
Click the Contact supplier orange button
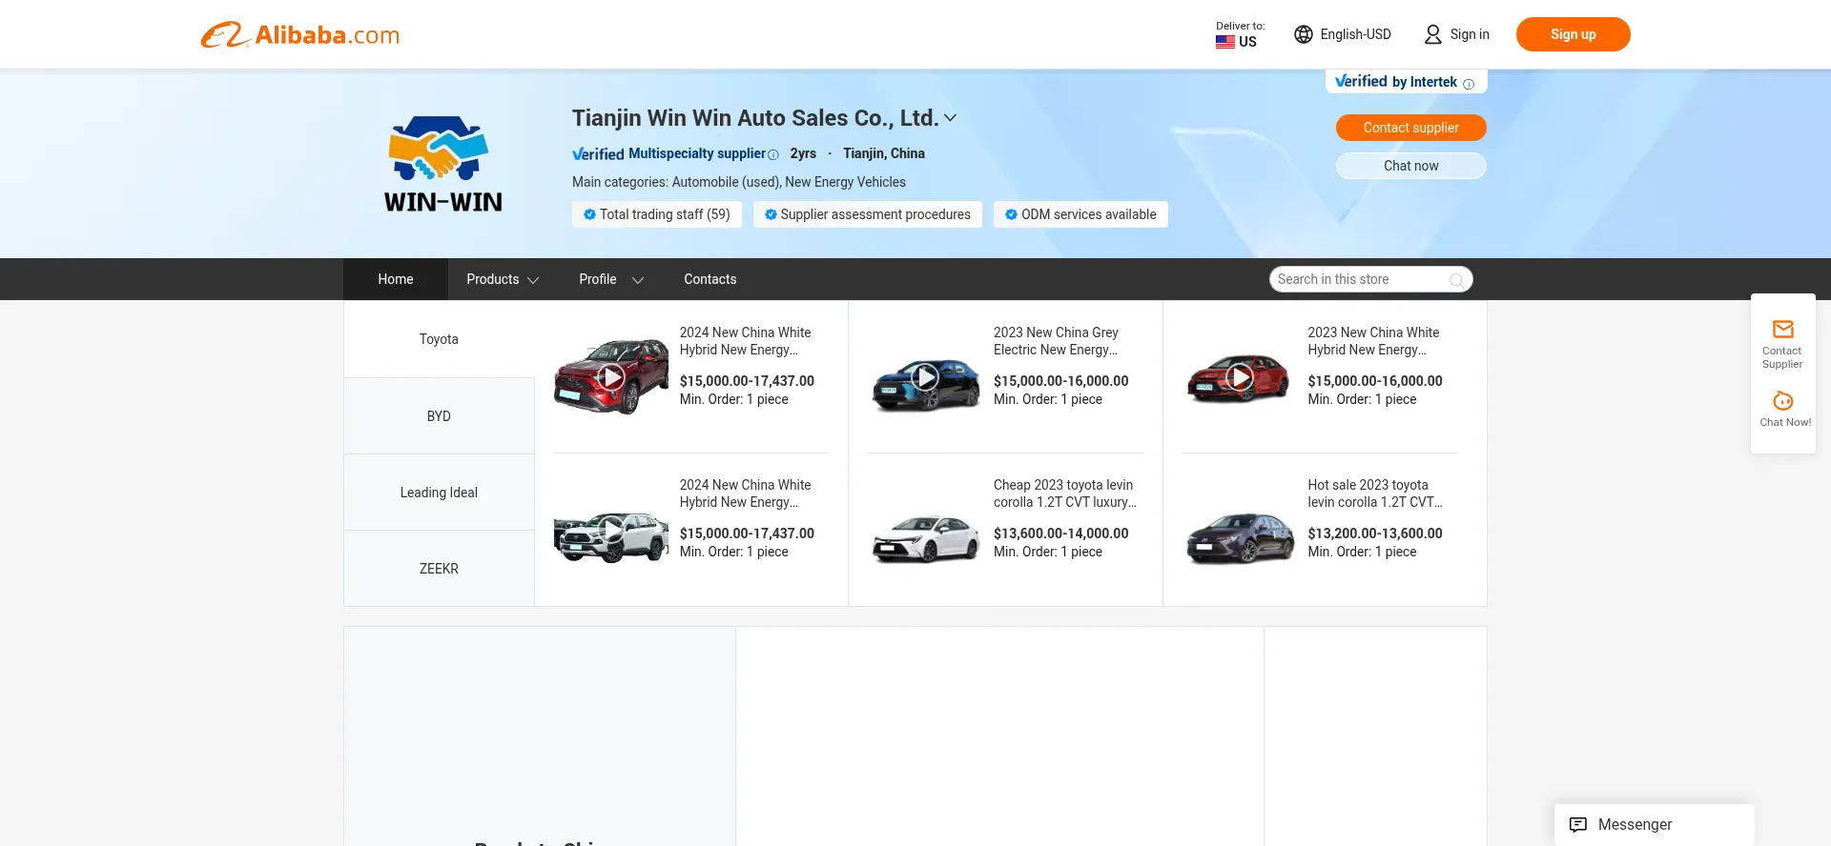[1410, 128]
